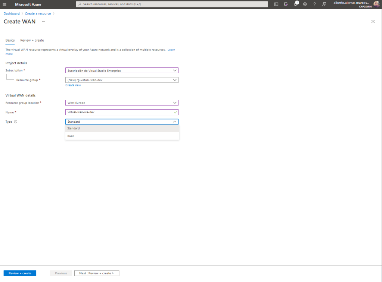Open the Resource group location dropdown

pyautogui.click(x=122, y=103)
